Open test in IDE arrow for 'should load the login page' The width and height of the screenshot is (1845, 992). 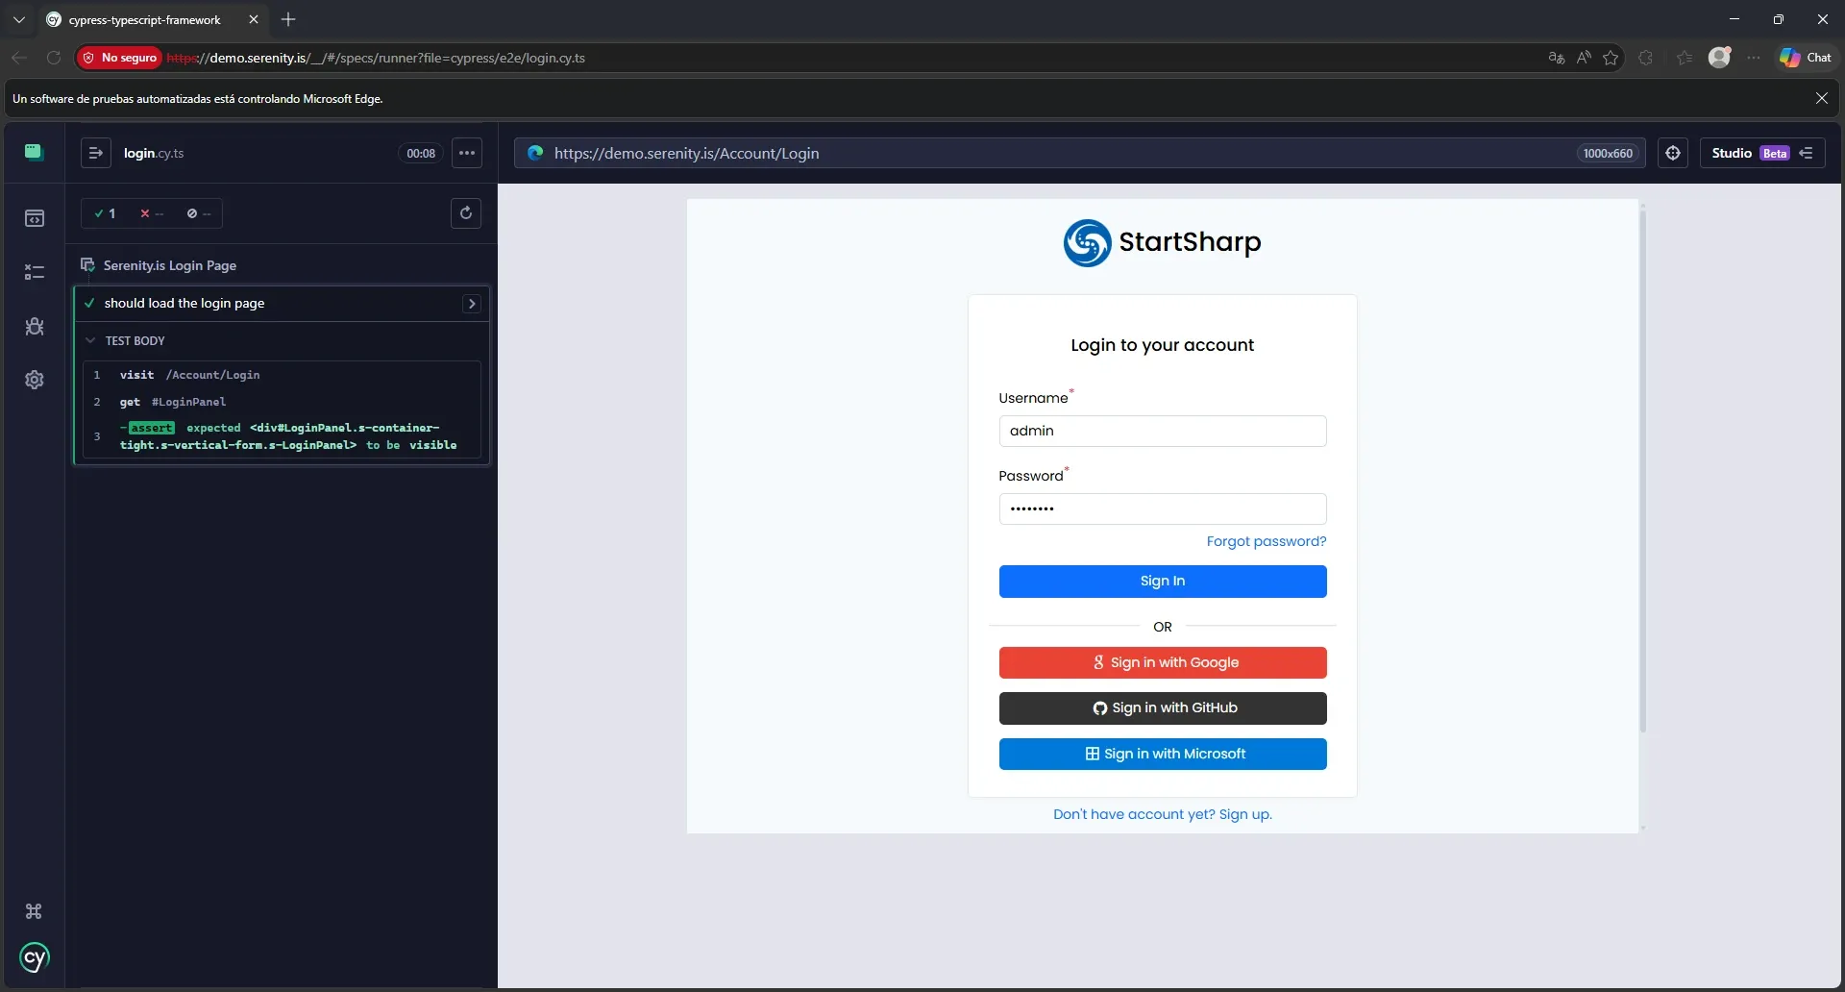(472, 304)
